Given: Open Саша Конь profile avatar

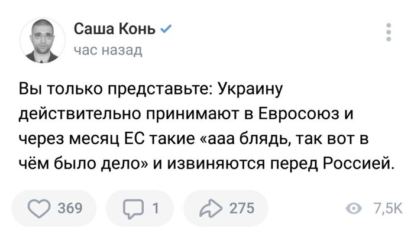Looking at the screenshot, I should pyautogui.click(x=42, y=40).
